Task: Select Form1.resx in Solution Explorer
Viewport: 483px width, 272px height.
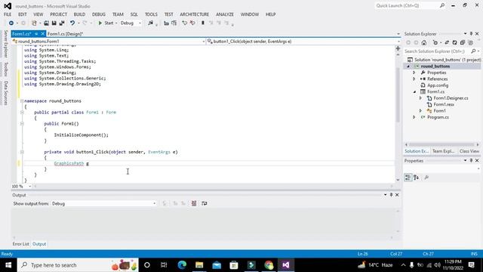Action: pyautogui.click(x=444, y=104)
